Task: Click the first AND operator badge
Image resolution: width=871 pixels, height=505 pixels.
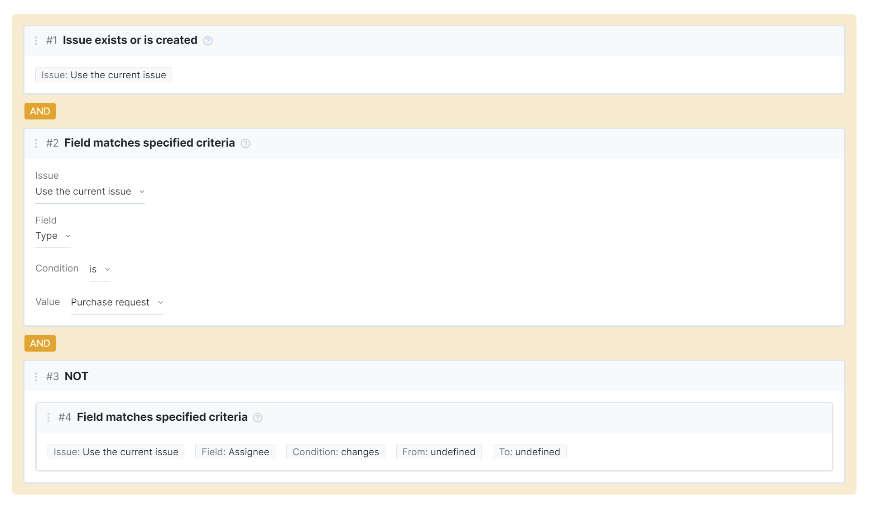Action: point(40,111)
